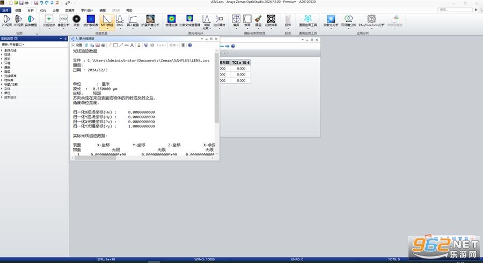This screenshot has height=263, width=483.
Task: Switch to the 零件设计 ribbon tab
Action: click(87, 11)
